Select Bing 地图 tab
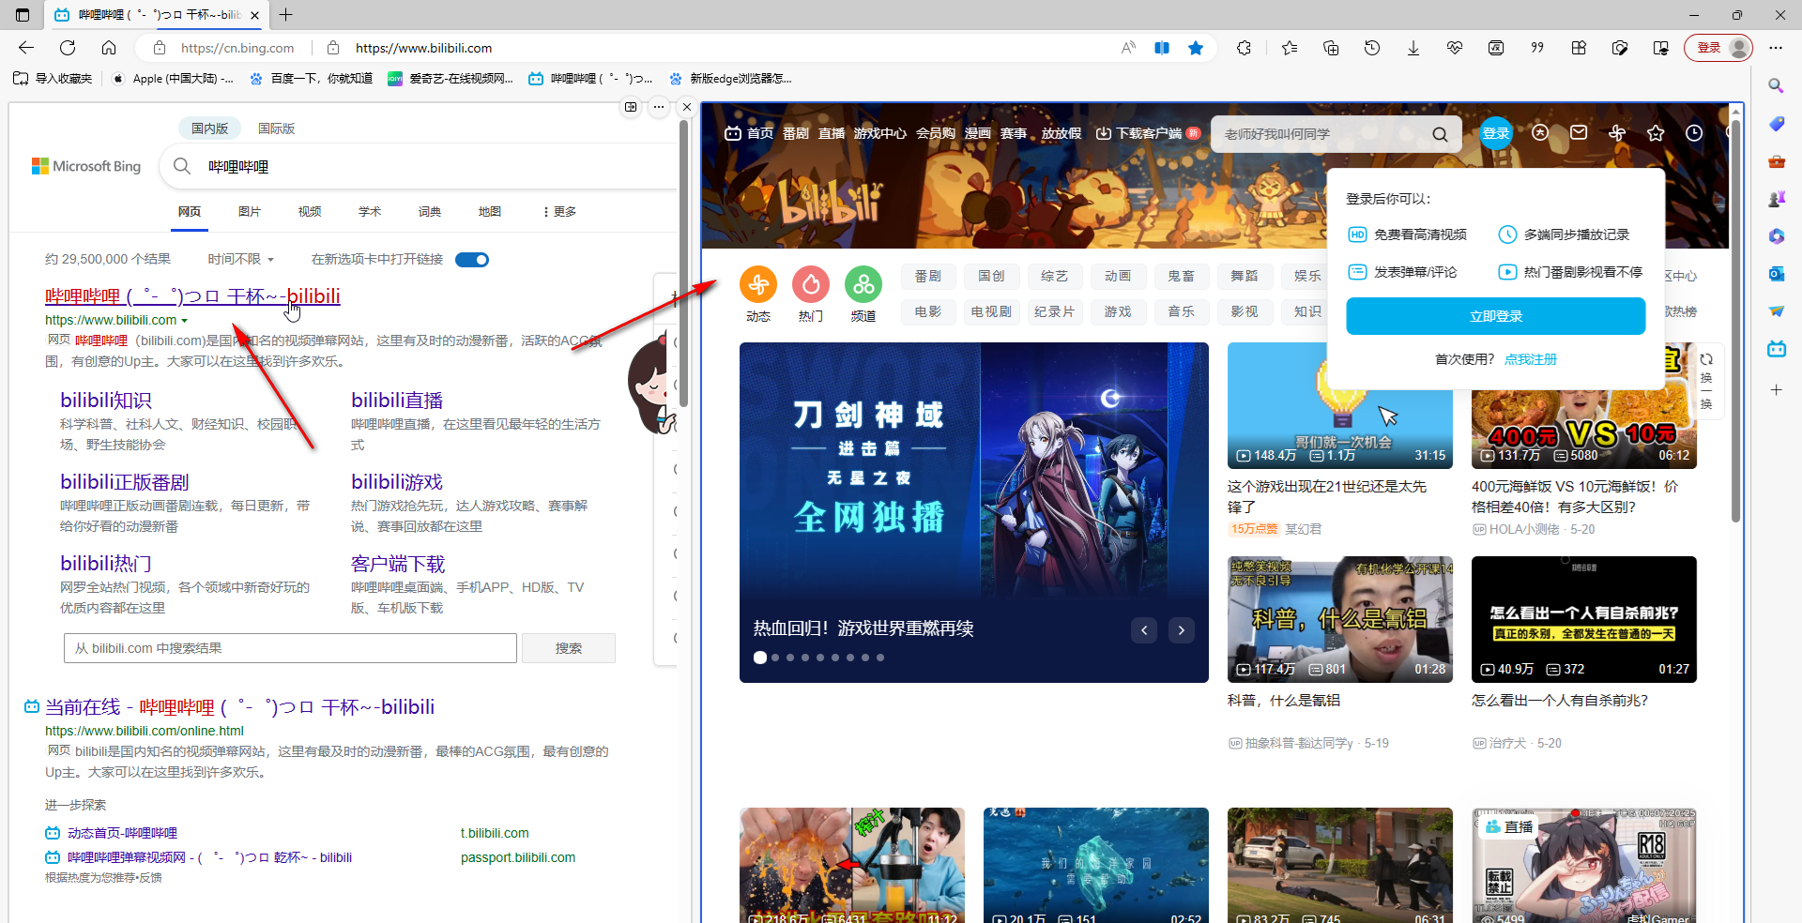1802x923 pixels. coord(490,212)
